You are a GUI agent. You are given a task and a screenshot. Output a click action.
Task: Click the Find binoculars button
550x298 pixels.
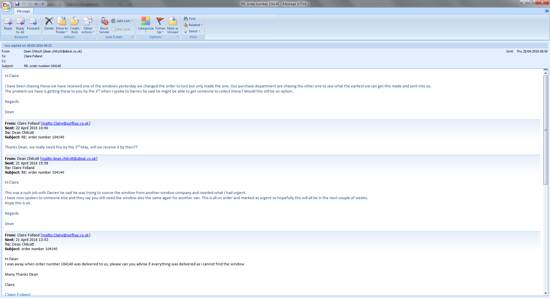coord(190,19)
